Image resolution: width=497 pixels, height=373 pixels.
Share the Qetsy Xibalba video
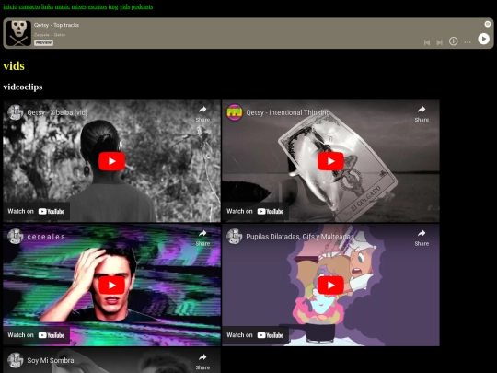[x=202, y=113]
